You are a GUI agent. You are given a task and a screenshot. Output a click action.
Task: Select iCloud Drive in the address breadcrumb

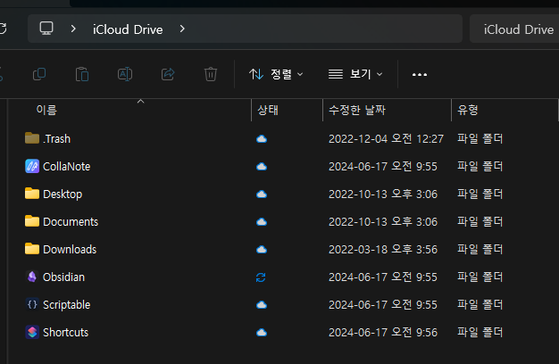tap(128, 29)
